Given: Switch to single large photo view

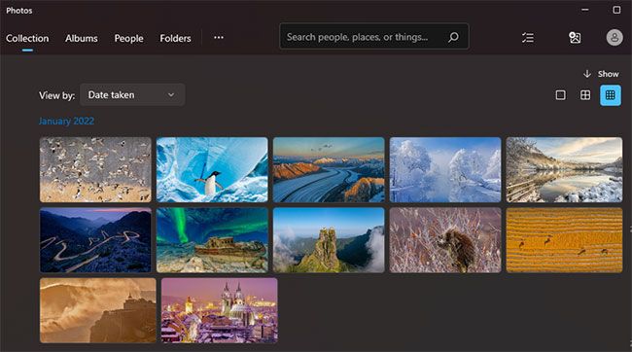Looking at the screenshot, I should tap(560, 95).
